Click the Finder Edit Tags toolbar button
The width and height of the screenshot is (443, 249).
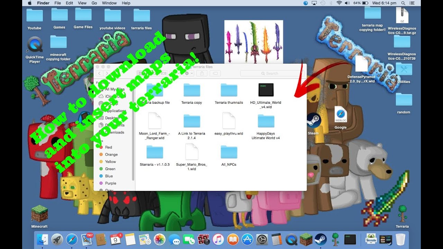coord(215,73)
